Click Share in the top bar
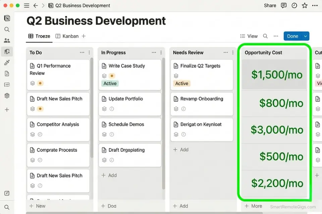The height and width of the screenshot is (214, 322). tap(270, 6)
